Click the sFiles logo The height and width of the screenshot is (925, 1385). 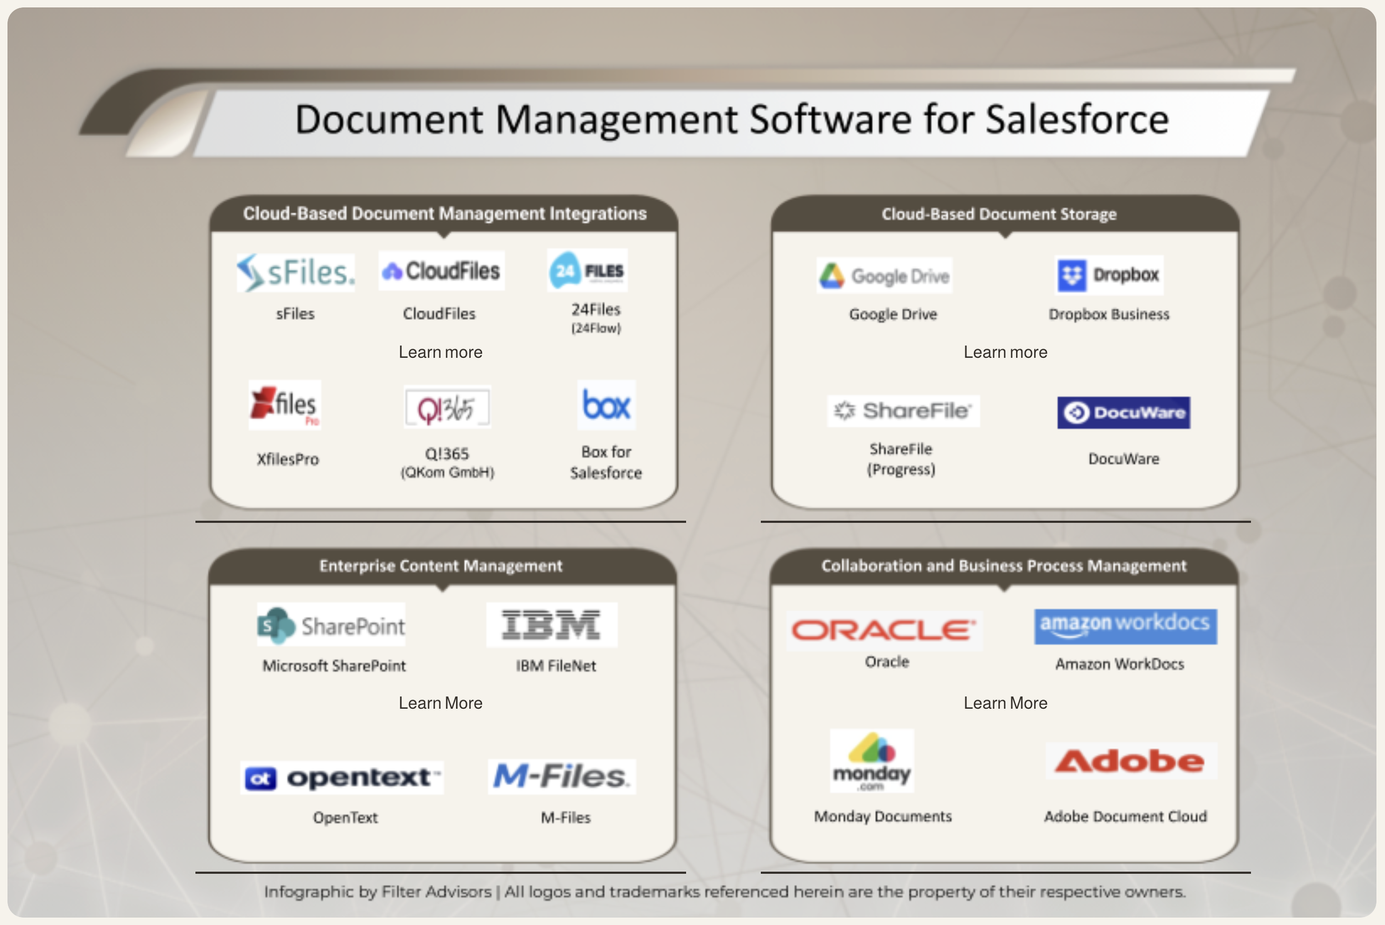click(295, 273)
